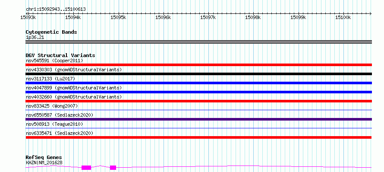Open the nsv3117133 (Lu2017) label

(x=50, y=79)
